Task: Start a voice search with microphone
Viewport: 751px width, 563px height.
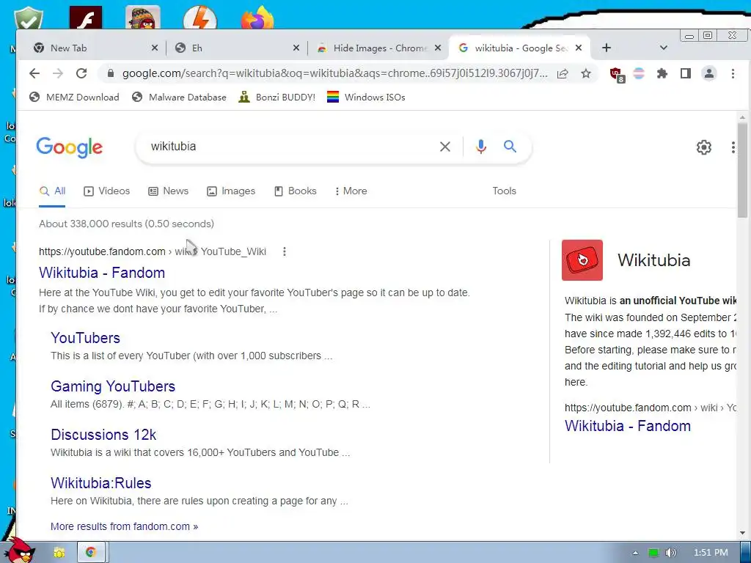Action: click(481, 147)
